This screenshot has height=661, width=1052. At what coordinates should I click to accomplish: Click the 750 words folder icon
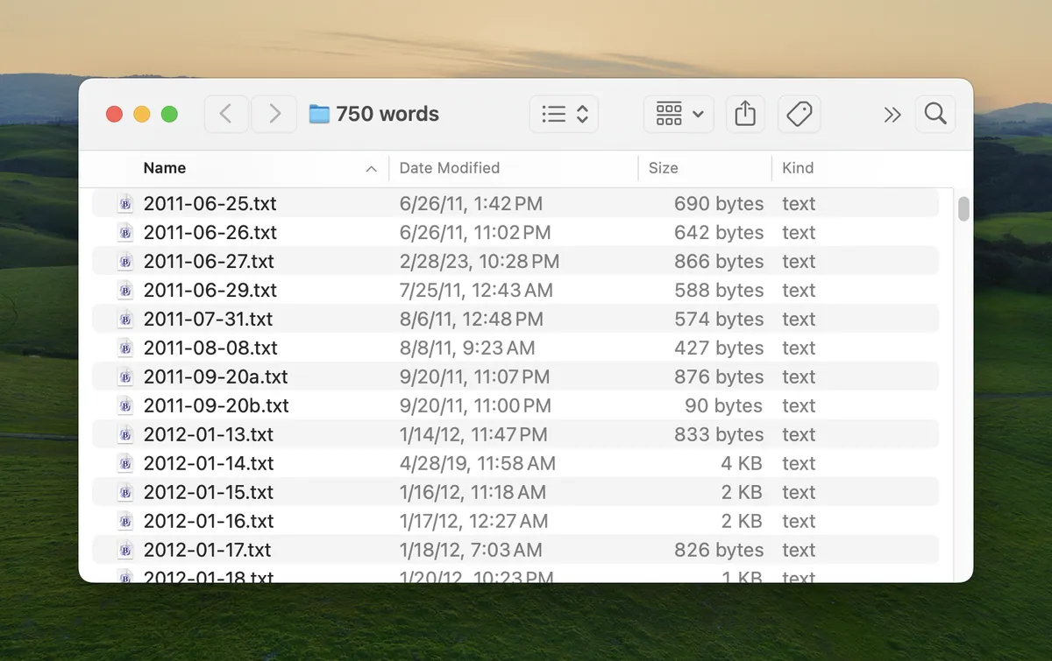click(x=319, y=114)
